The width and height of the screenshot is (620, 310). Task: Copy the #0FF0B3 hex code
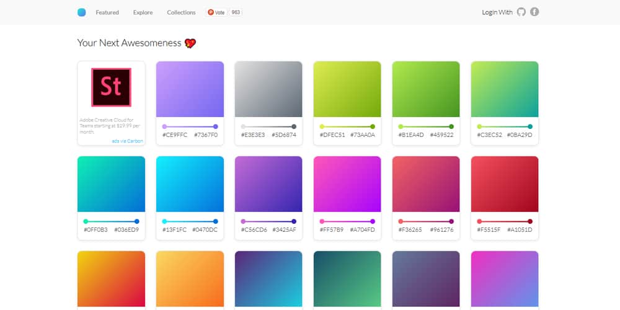click(x=95, y=230)
